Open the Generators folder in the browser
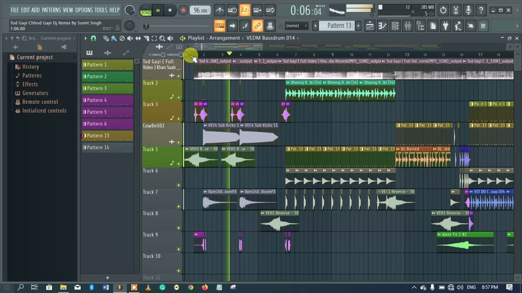The width and height of the screenshot is (522, 293). (35, 93)
